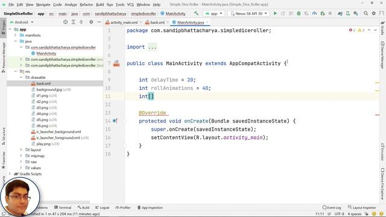Click the Stop app square icon
This screenshot has height=217, width=386.
tap(330, 13)
